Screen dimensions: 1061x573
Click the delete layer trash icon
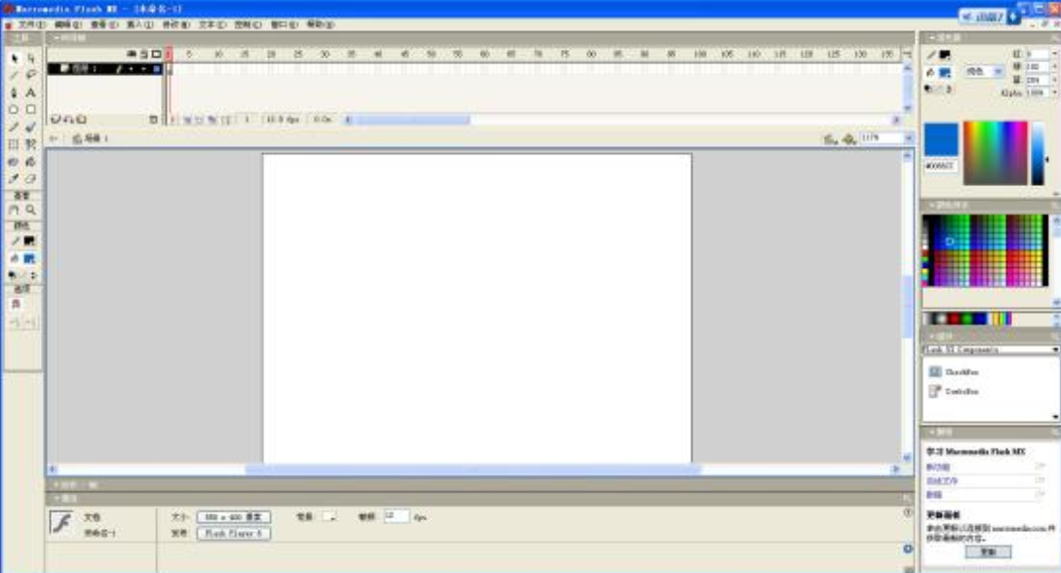click(x=153, y=119)
